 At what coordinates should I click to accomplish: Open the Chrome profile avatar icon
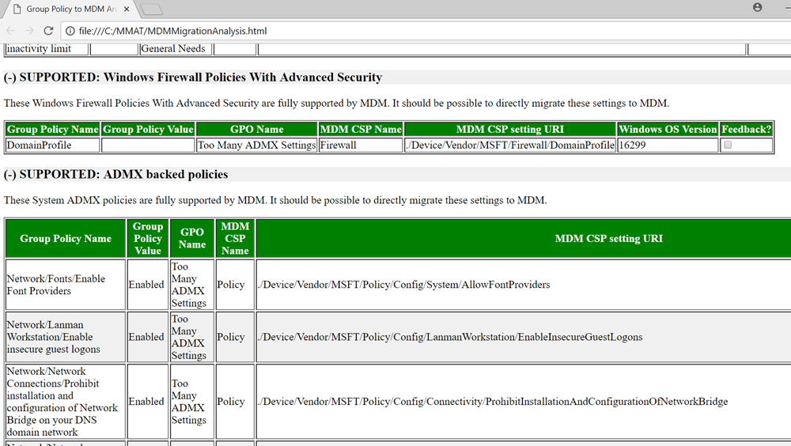757,7
